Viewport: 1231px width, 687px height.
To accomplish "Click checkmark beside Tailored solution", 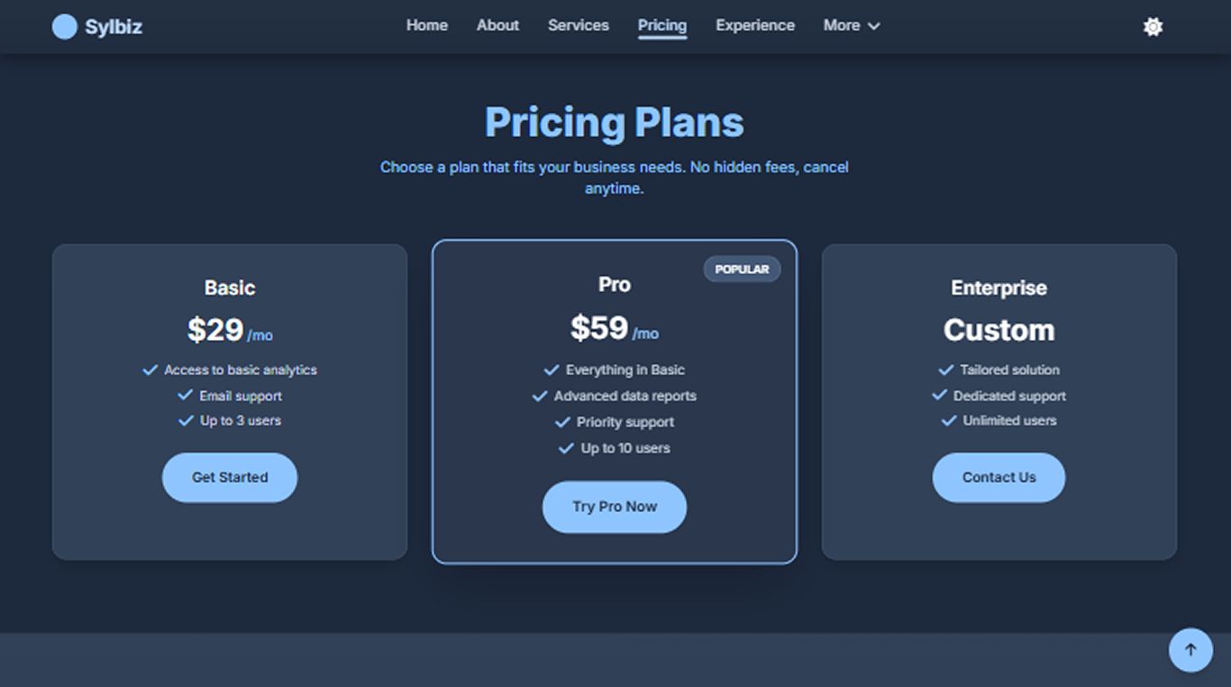I will click(945, 370).
